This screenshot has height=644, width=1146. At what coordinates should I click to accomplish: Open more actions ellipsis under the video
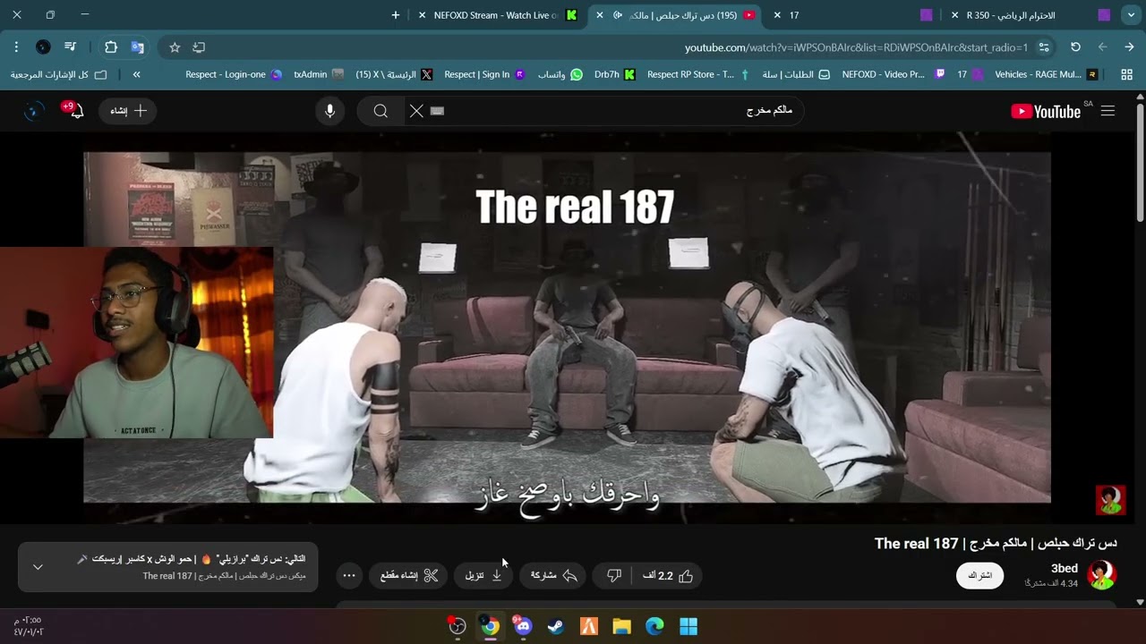click(350, 575)
